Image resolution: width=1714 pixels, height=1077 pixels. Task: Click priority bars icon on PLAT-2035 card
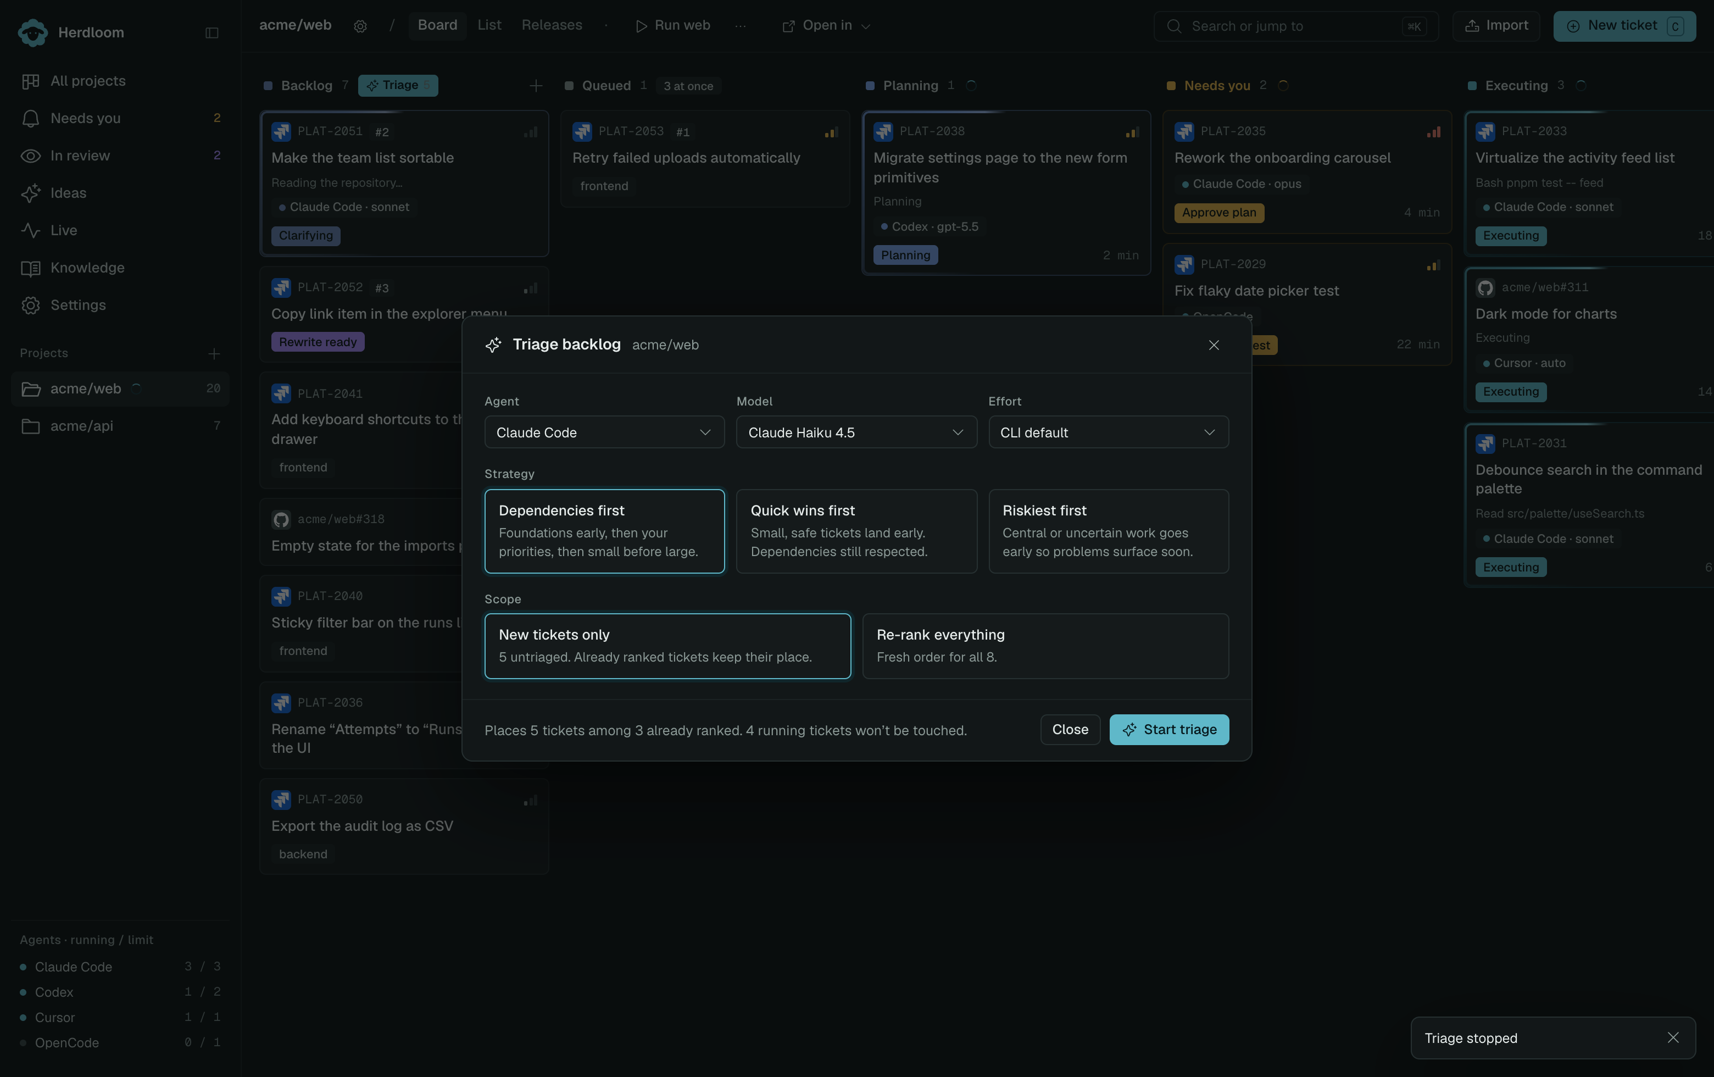(x=1434, y=132)
